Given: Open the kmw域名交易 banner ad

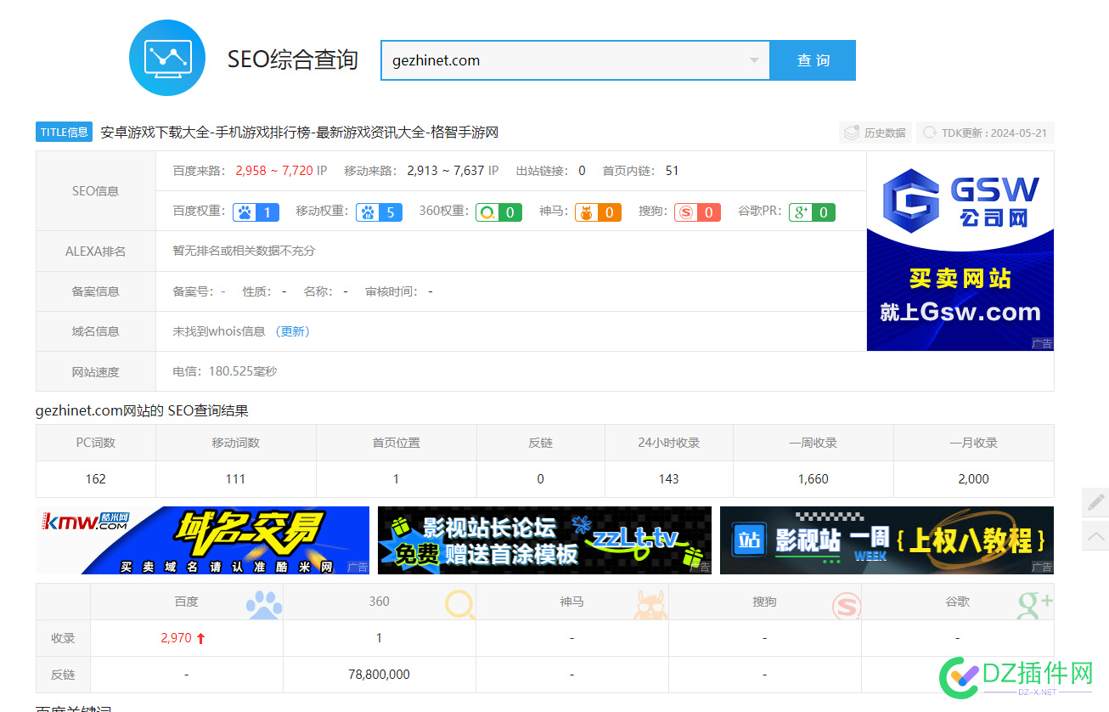Looking at the screenshot, I should point(202,540).
